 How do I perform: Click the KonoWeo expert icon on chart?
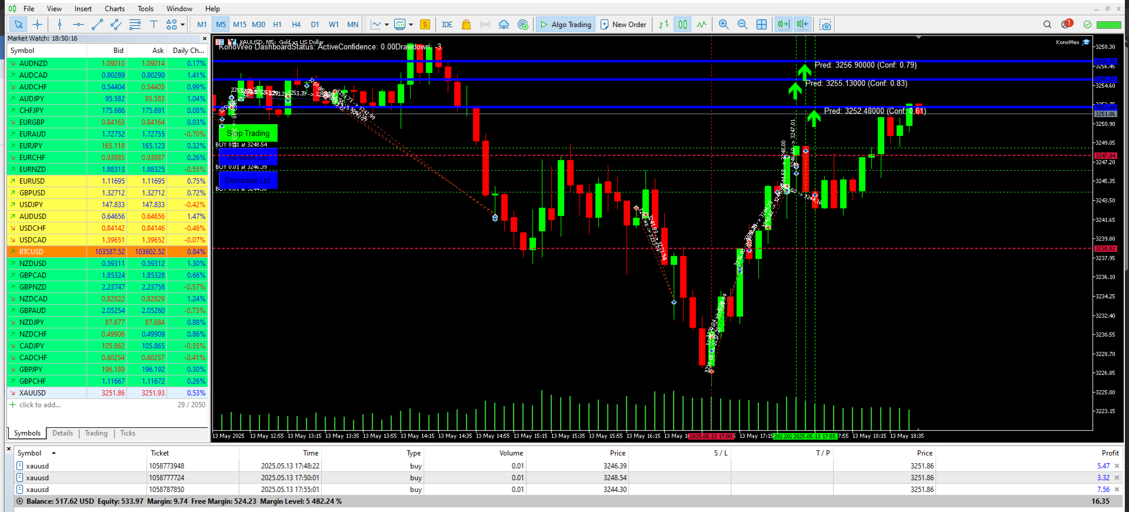tap(1086, 42)
